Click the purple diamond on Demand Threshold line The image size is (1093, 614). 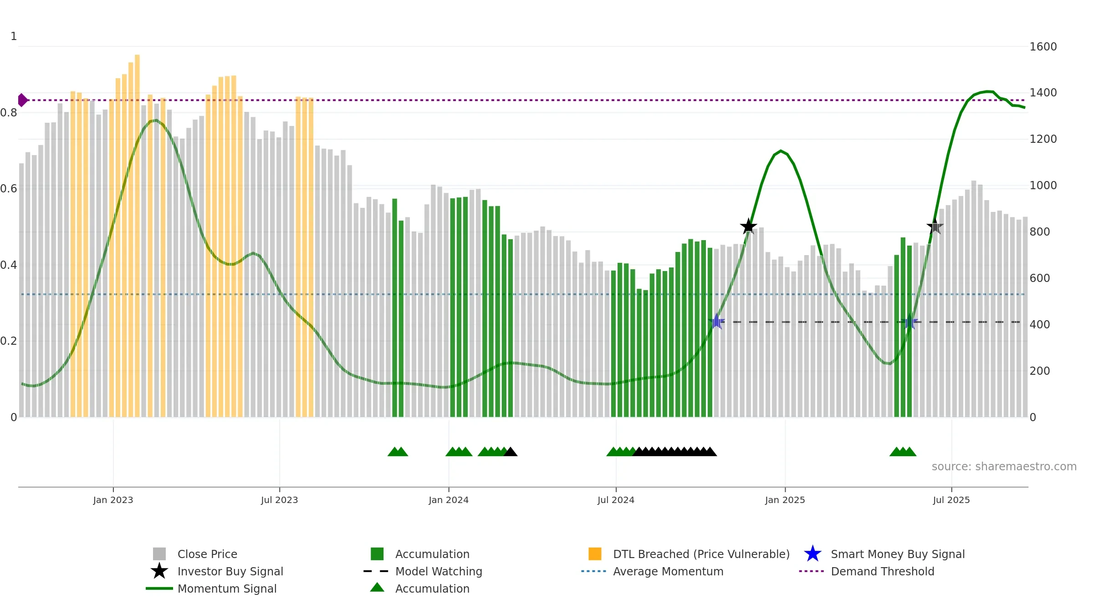tap(22, 100)
